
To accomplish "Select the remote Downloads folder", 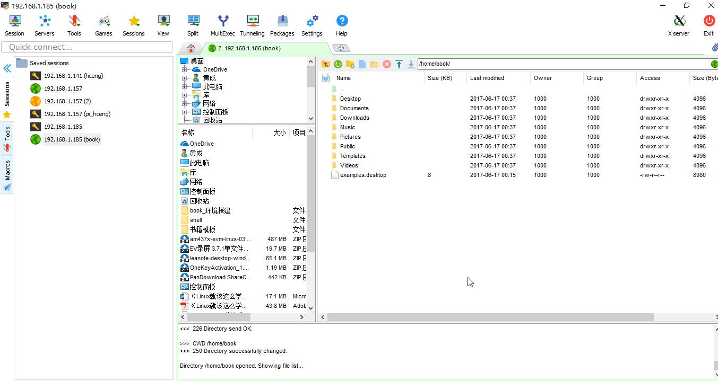I will [354, 118].
